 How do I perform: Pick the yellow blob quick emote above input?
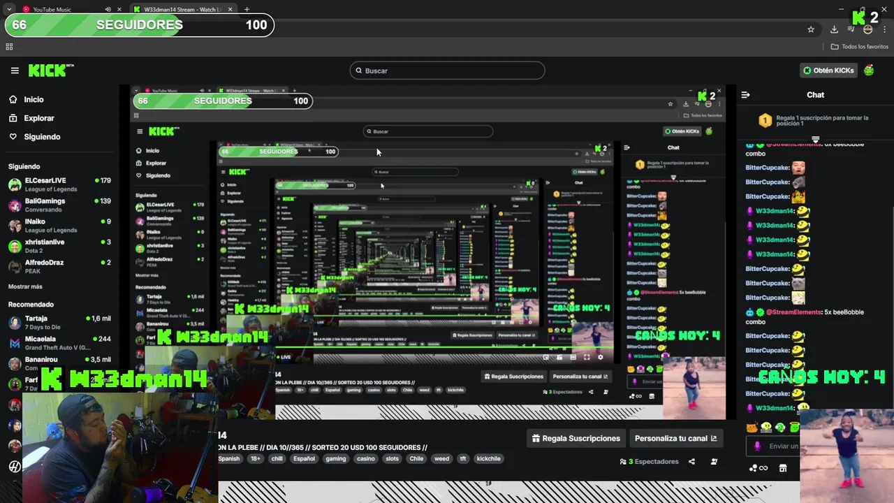coord(766,428)
